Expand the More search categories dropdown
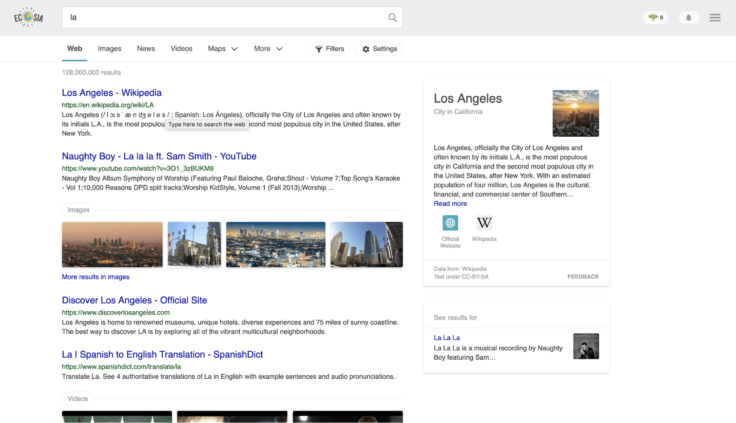 (x=268, y=48)
